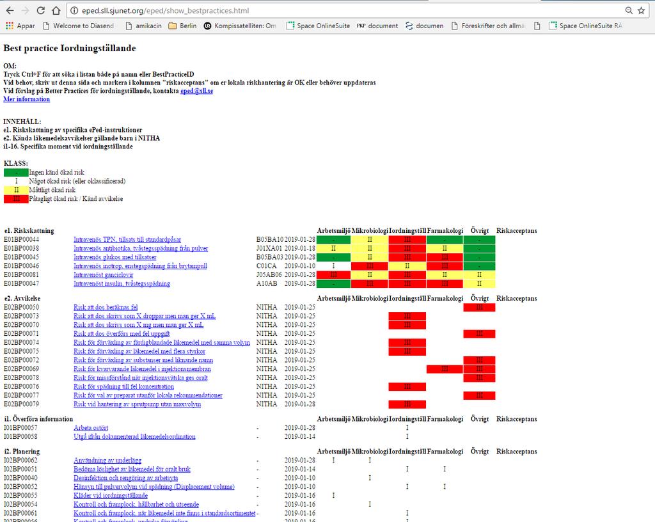Image resolution: width=655 pixels, height=522 pixels.
Task: Open Risk att dos beräknas fel link
Action: [106, 307]
